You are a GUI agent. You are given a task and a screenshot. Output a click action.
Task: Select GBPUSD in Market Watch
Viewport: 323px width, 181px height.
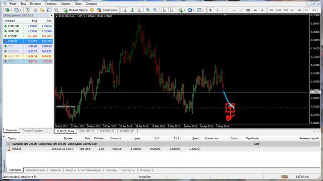coord(28,31)
